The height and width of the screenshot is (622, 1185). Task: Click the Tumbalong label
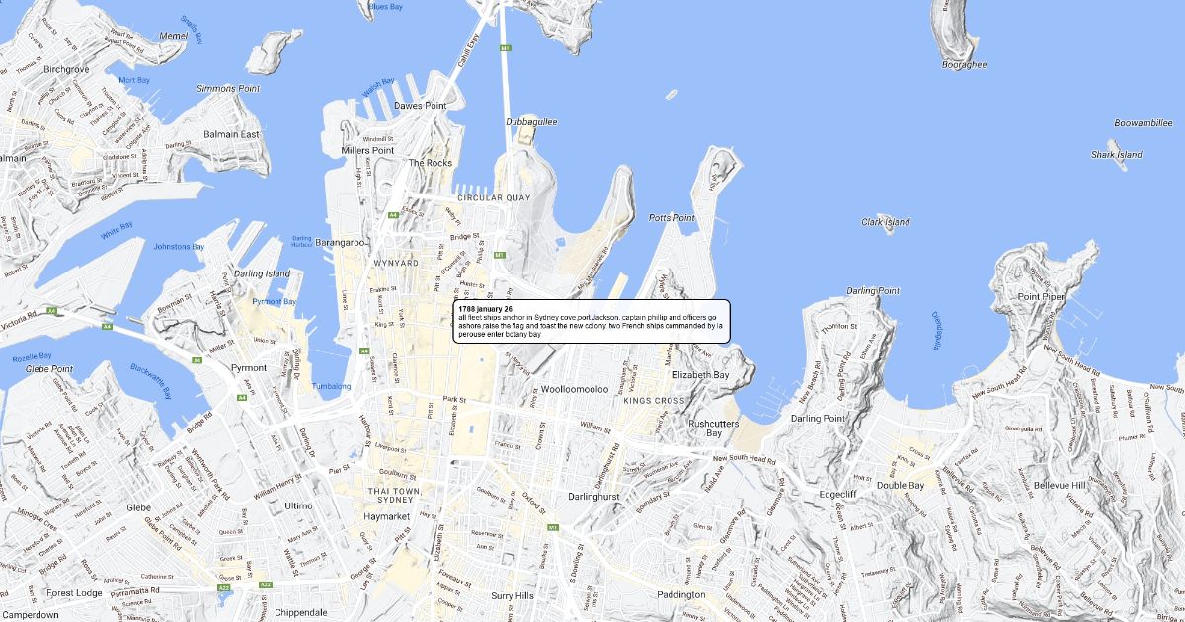[x=331, y=386]
